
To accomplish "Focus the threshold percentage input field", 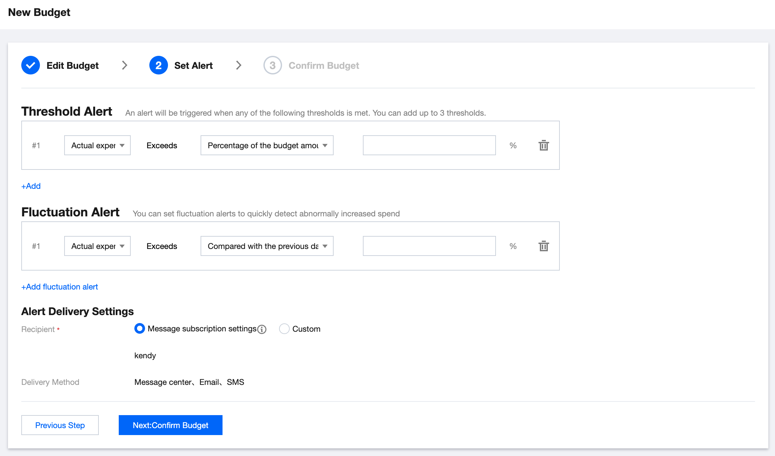I will (x=429, y=145).
